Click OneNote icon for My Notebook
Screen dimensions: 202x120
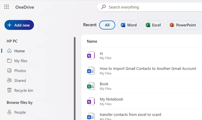point(91,101)
